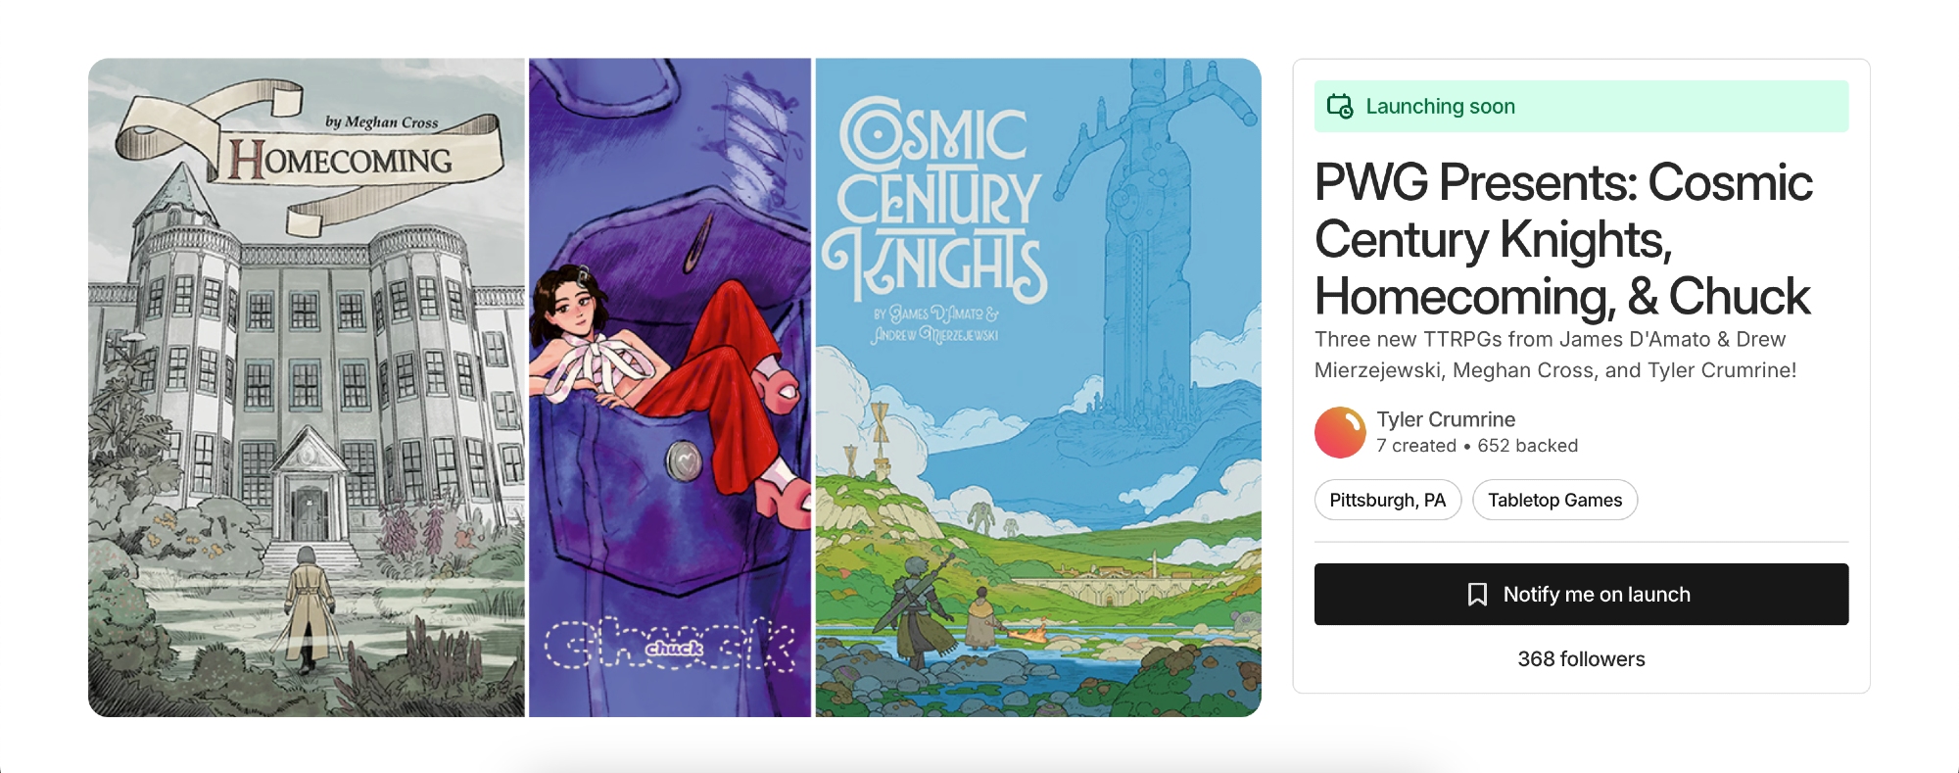Click the trench-coated figure on the Homecoming cover

point(309,607)
